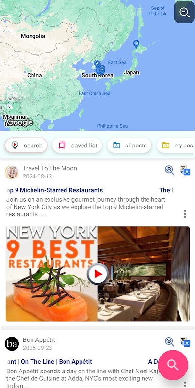The image size is (195, 388).
Task: Open the search filter chip
Action: click(26, 145)
